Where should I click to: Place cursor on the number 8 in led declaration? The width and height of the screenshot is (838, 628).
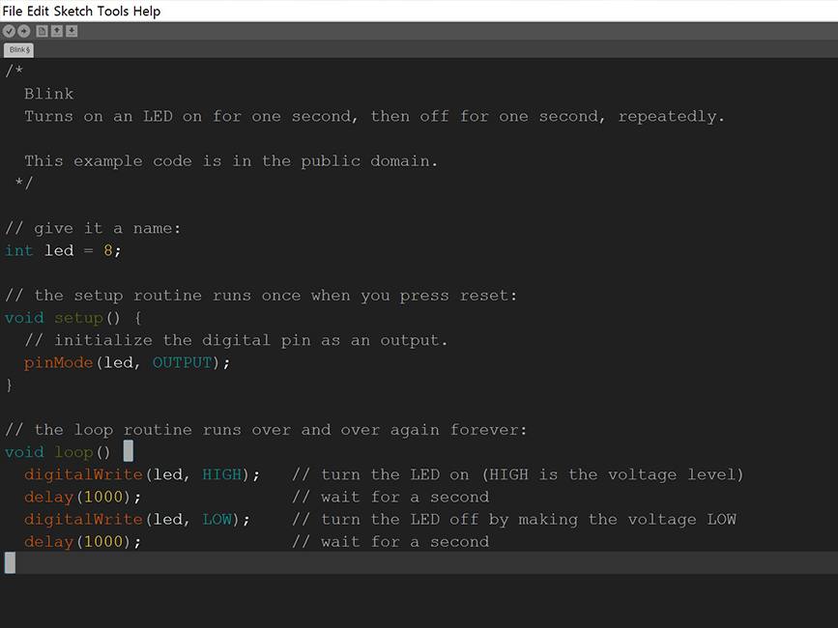[x=108, y=250]
